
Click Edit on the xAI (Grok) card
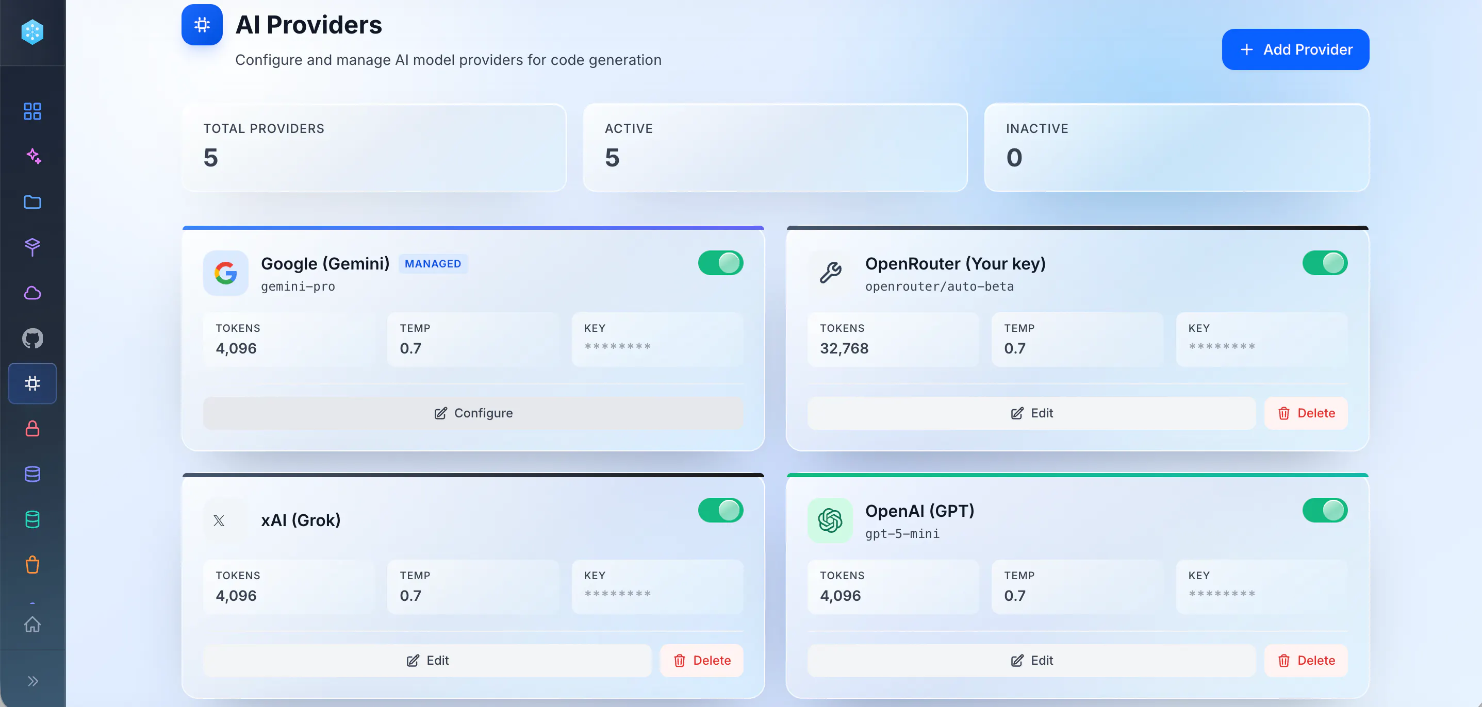[427, 661]
